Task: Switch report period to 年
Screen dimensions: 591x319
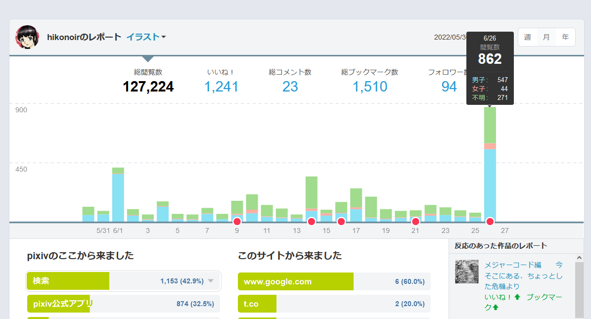Action: pos(565,37)
